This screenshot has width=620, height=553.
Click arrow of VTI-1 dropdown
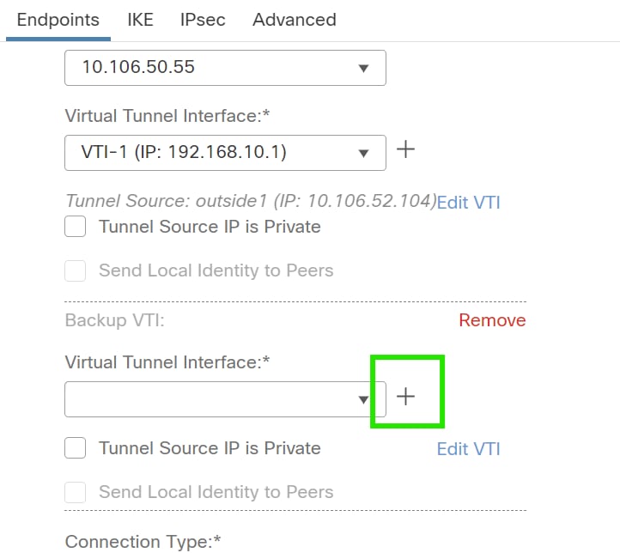point(363,154)
